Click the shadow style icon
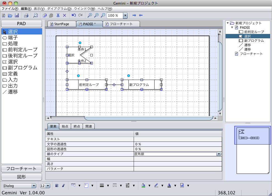This screenshot has height=196, width=272. [182, 185]
